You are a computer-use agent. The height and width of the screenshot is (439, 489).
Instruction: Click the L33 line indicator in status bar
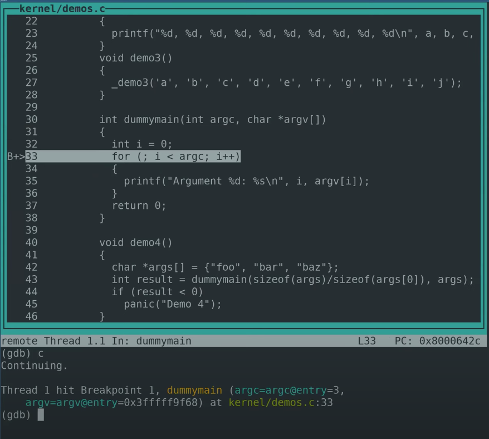tap(367, 341)
